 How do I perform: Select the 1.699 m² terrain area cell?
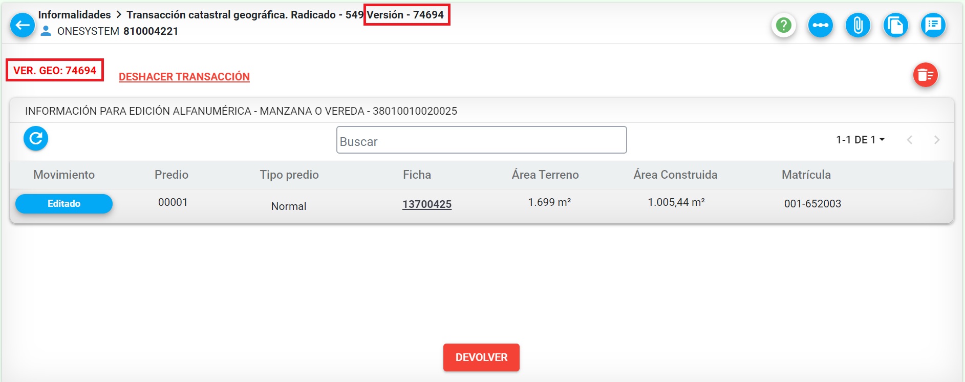549,202
